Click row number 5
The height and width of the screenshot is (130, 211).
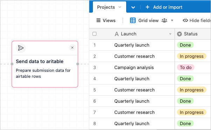coord(95,90)
